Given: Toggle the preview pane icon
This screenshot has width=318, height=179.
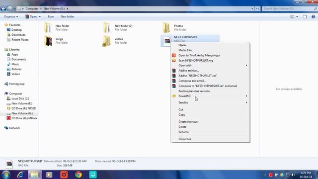Looking at the screenshot, I should 305,16.
